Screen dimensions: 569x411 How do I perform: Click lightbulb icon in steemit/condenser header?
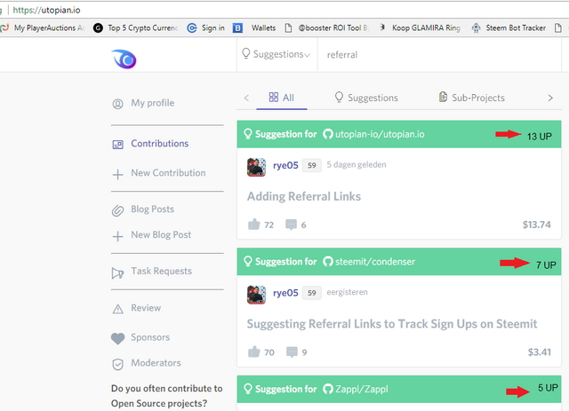(248, 261)
